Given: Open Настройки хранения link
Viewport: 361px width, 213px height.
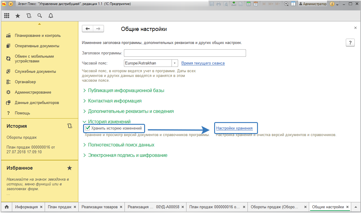Looking at the screenshot, I should tap(234, 128).
